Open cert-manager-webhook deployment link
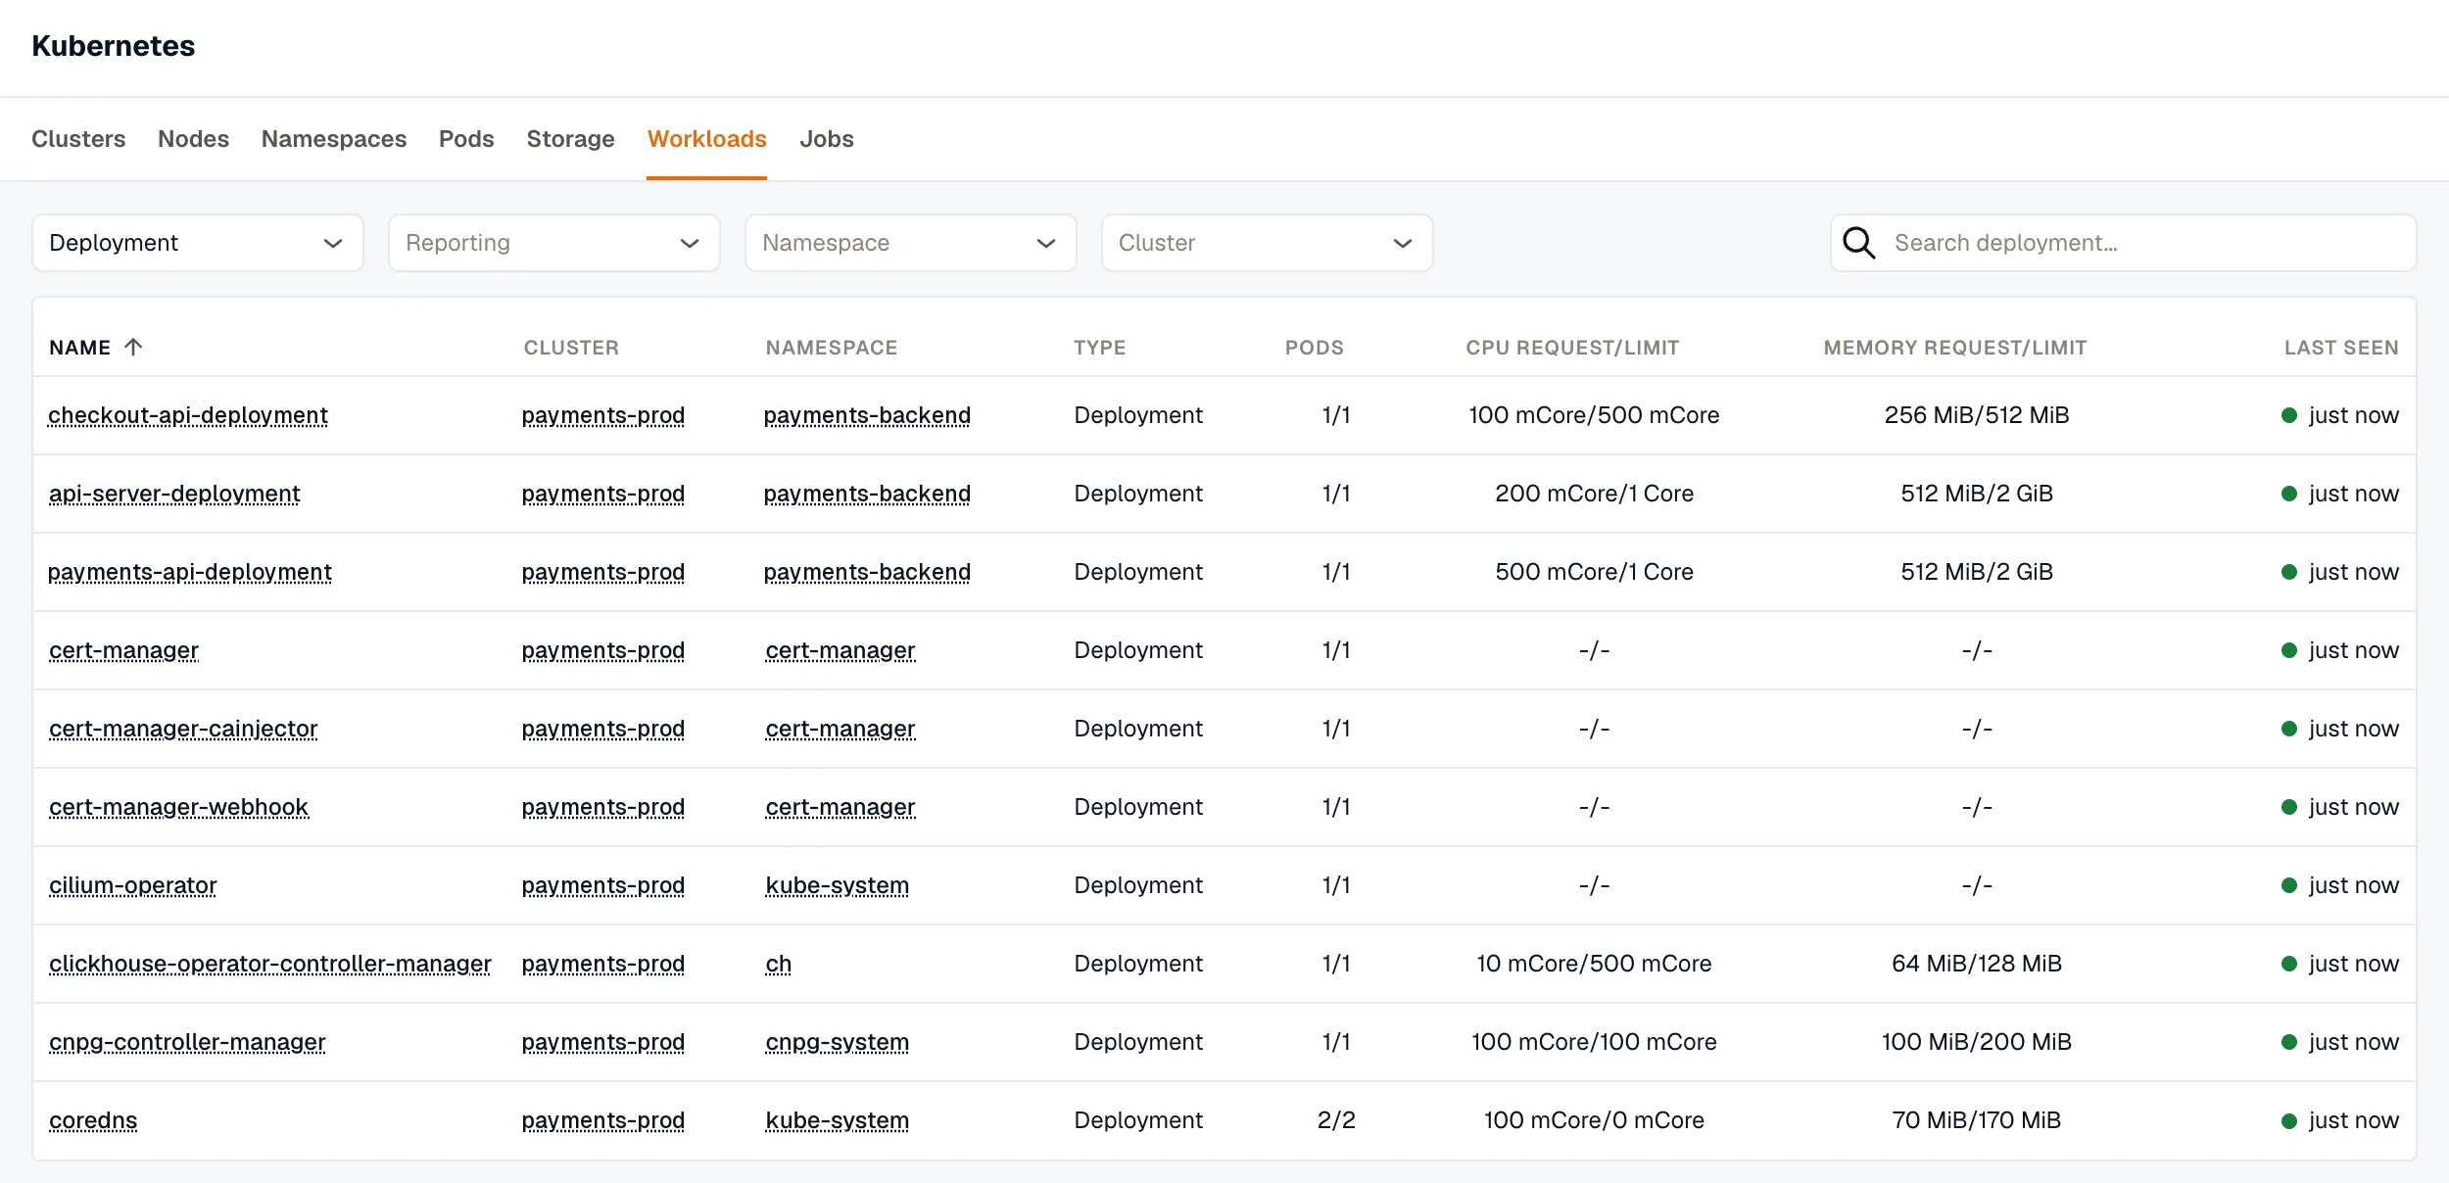The image size is (2449, 1183). [178, 807]
